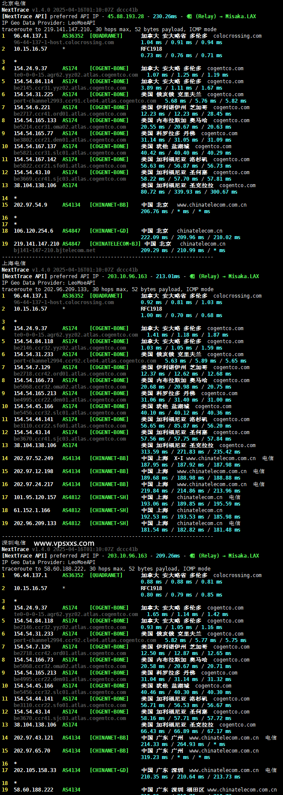The image size is (283, 795).
Task: Select hop IP 154.54.6.221
Action: click(x=32, y=107)
